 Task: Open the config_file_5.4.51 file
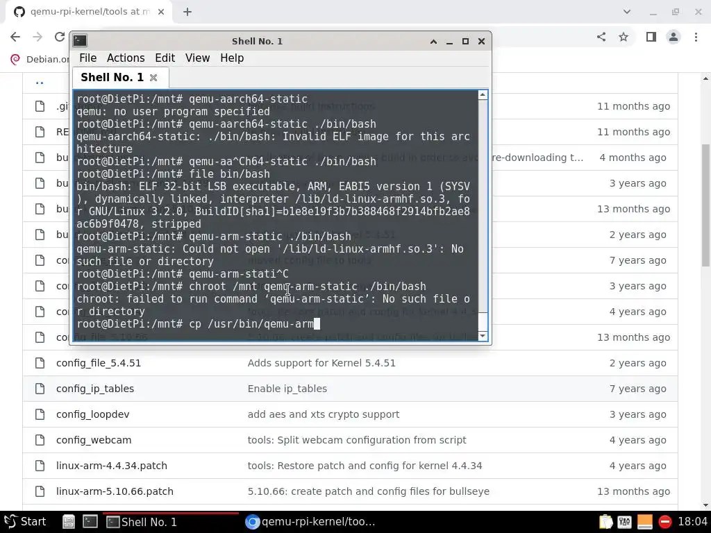(x=99, y=363)
